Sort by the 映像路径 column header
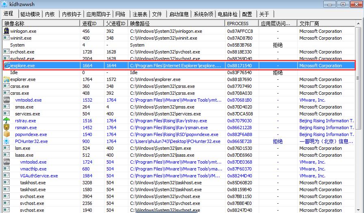 [x=176, y=23]
